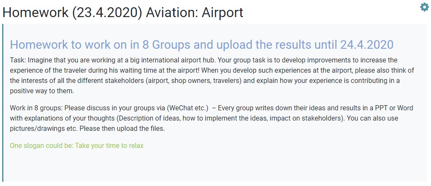Click the teal vertical bar beside the description
The height and width of the screenshot is (186, 431).
3,103
